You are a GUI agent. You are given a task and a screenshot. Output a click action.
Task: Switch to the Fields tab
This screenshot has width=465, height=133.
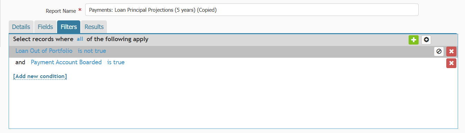coord(45,27)
